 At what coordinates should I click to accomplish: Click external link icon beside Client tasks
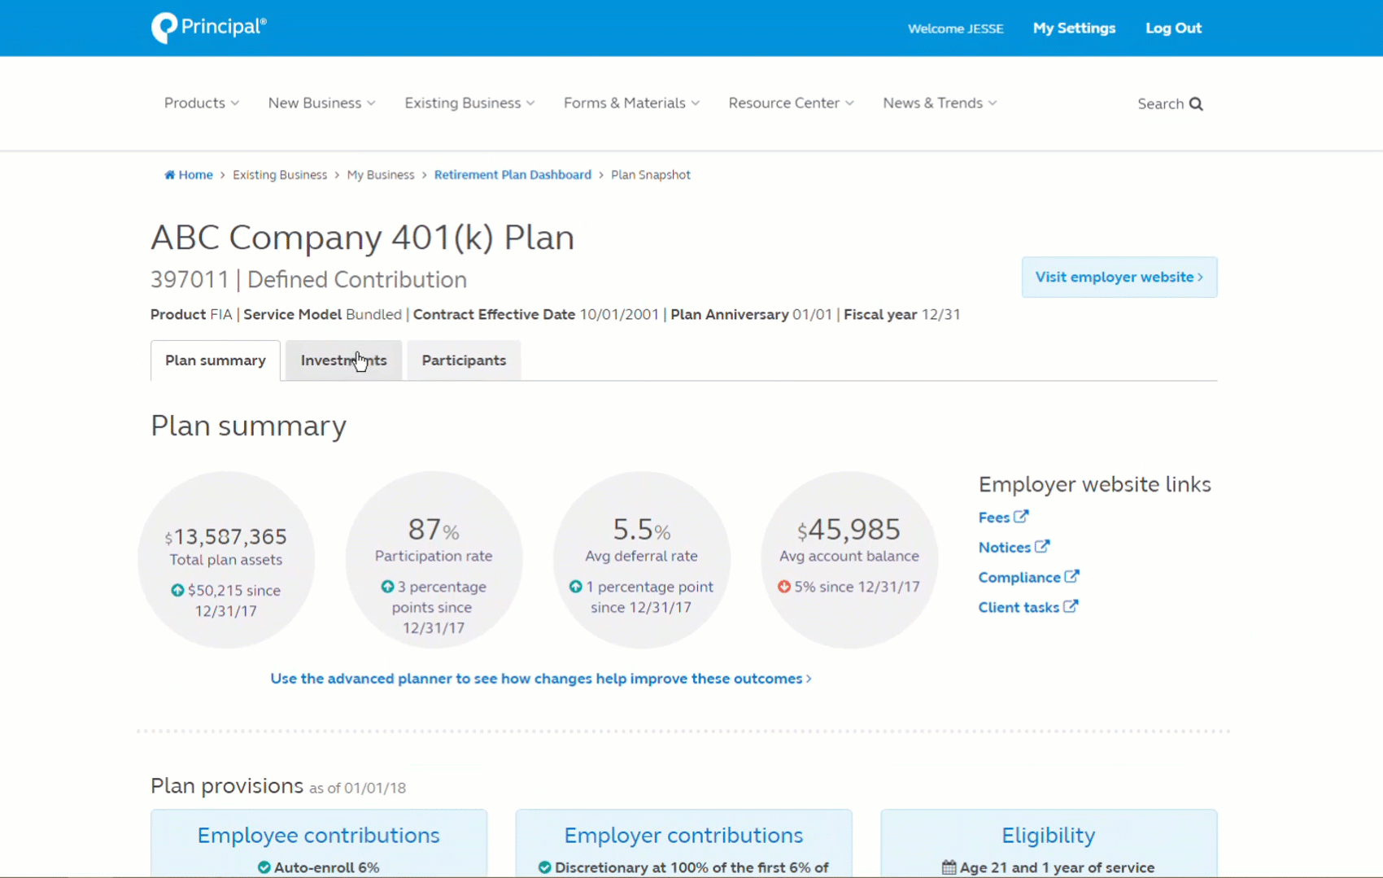[x=1071, y=607]
